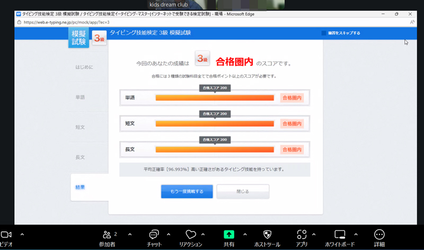Expand participants options chevron
The width and height of the screenshot is (424, 250).
click(130, 235)
